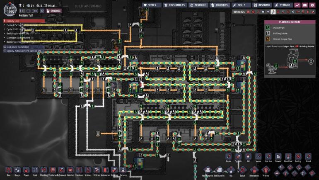This screenshot has height=180, width=319.
Task: Open the Furniture build category
Action: pos(79,170)
